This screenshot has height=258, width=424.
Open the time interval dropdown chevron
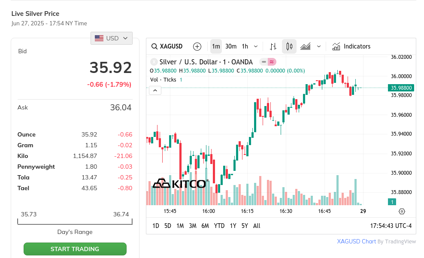(256, 46)
